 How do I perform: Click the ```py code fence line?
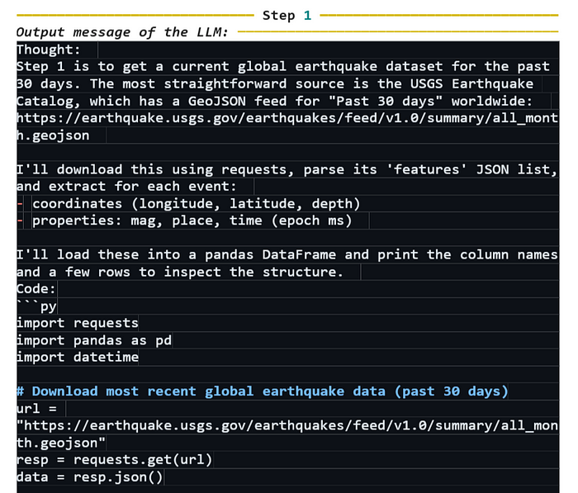click(x=36, y=306)
